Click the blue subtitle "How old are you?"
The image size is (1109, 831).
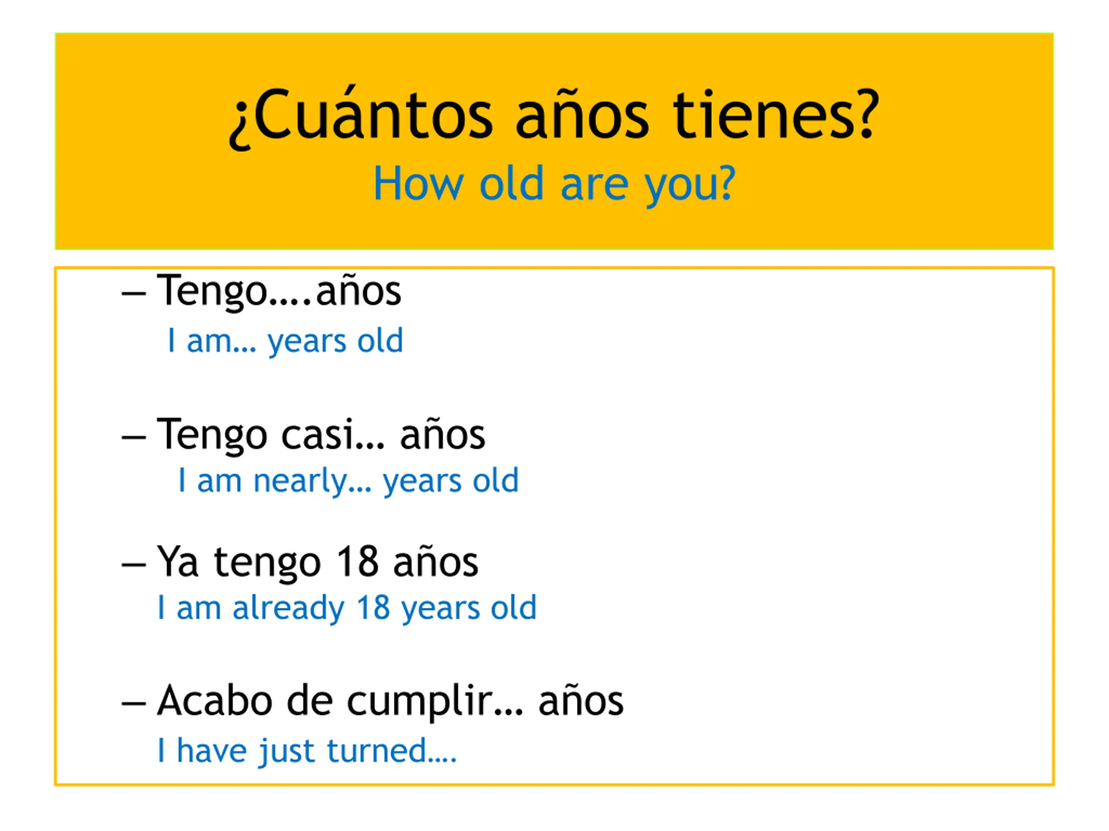(554, 184)
